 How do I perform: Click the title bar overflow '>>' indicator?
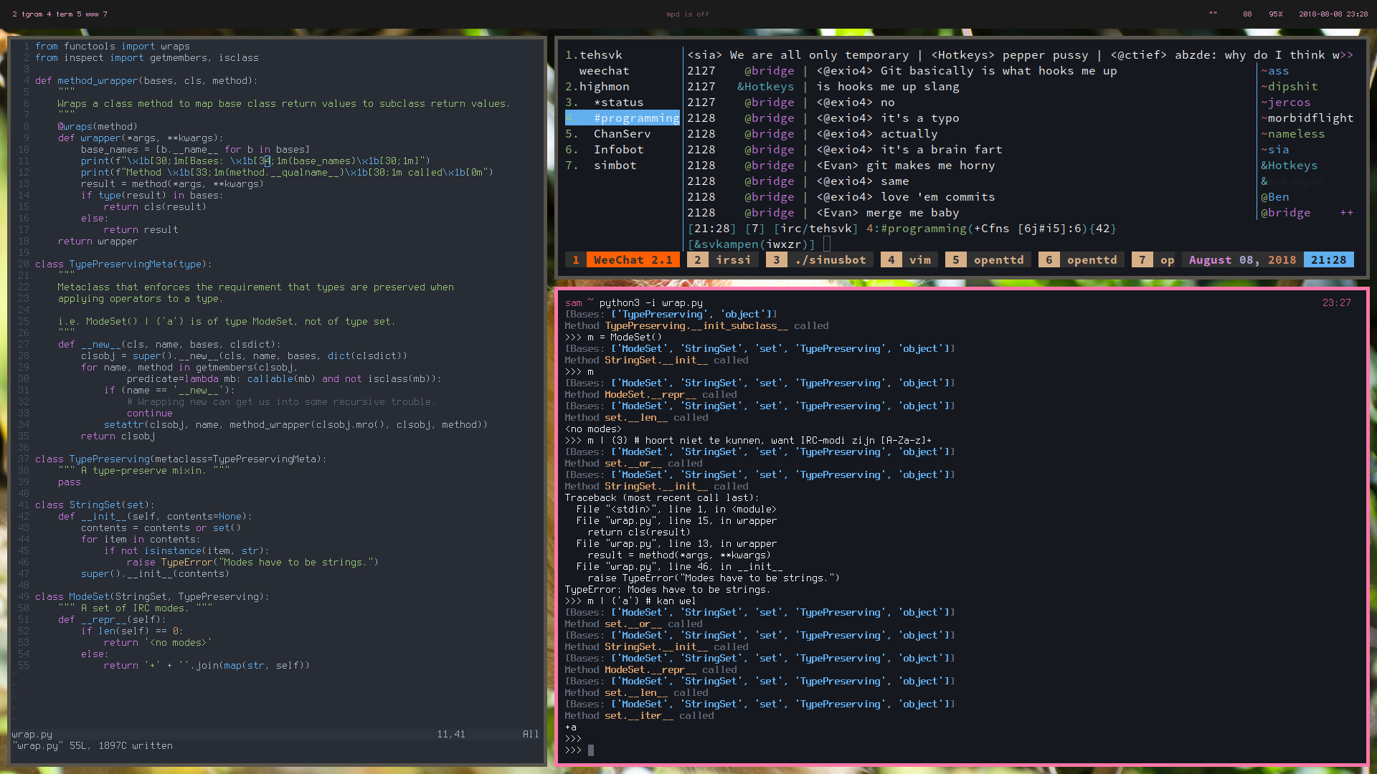(1346, 55)
